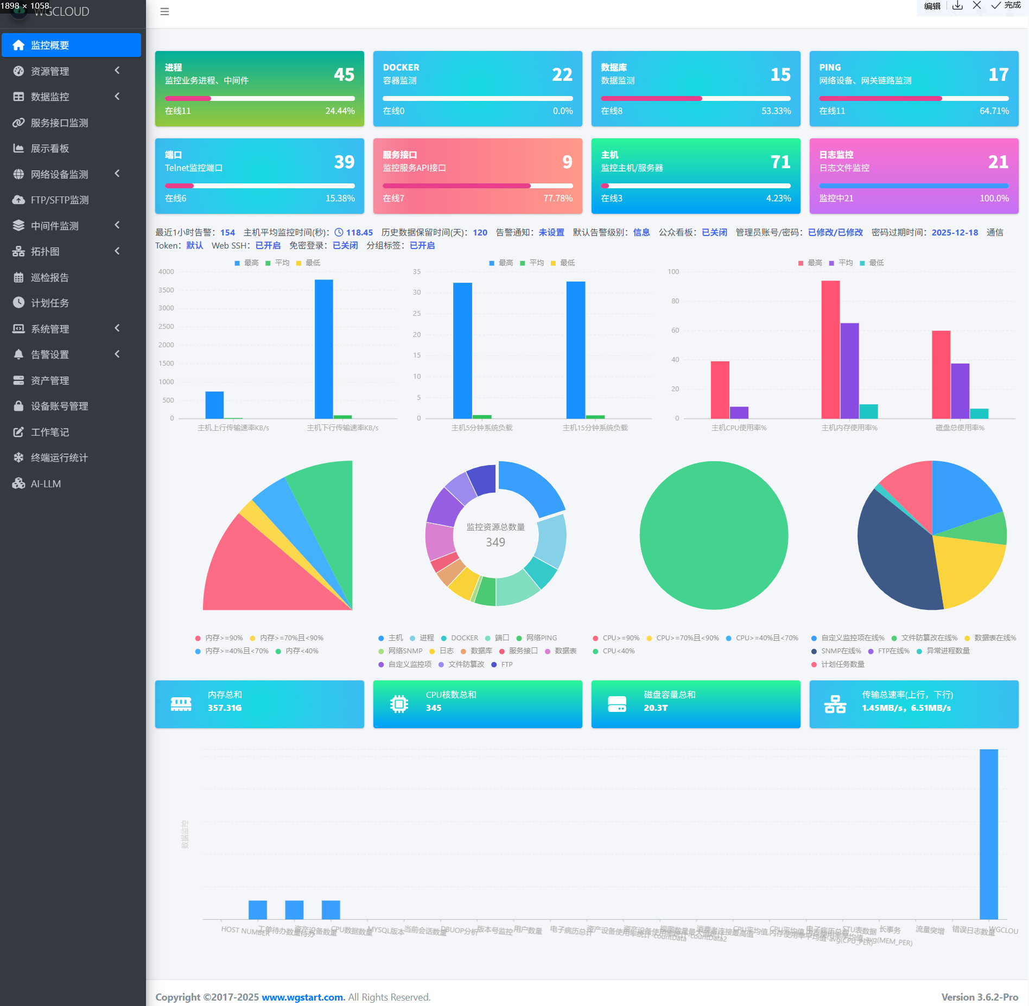Click the 服务接口监测 link icon
This screenshot has width=1029, height=1006.
point(18,123)
